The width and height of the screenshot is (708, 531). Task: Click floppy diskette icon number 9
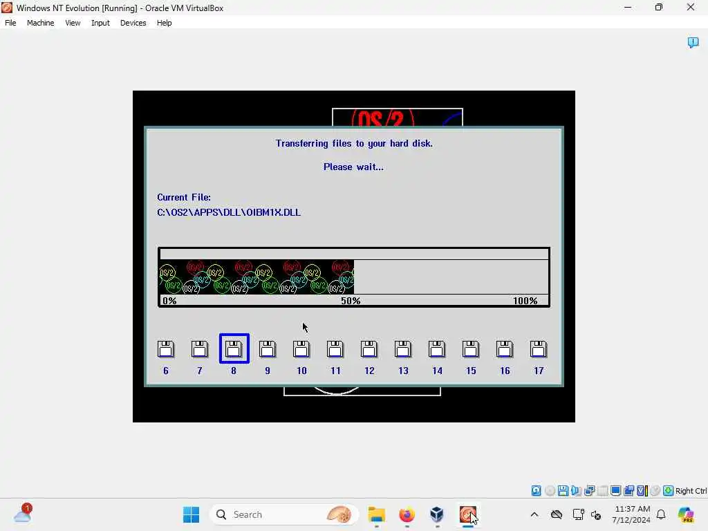268,349
